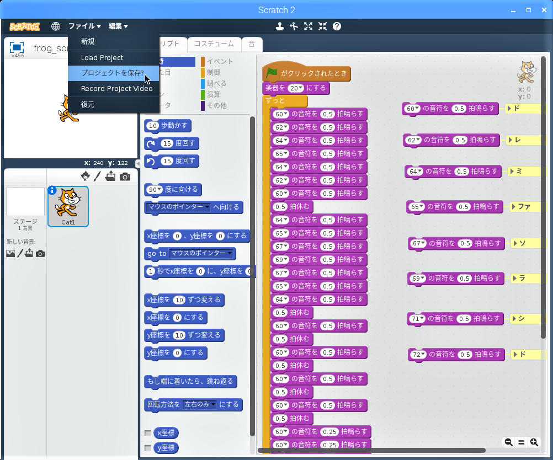Create new sprite from camera
The width and height of the screenshot is (553, 460).
[125, 176]
